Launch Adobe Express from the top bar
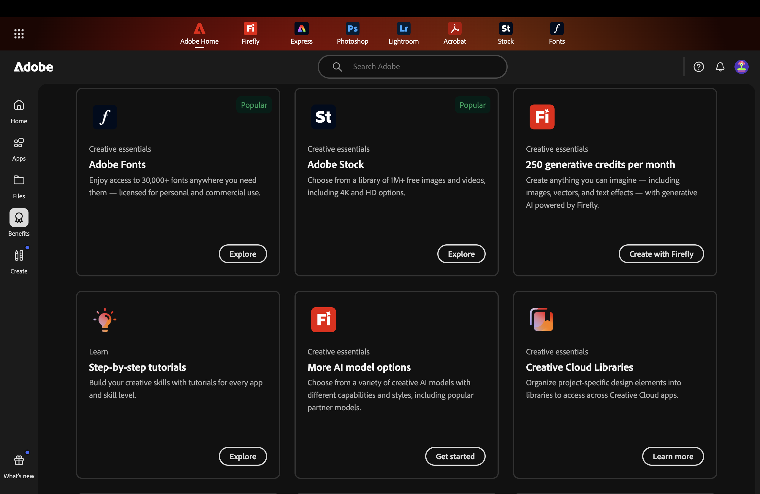 pos(301,33)
